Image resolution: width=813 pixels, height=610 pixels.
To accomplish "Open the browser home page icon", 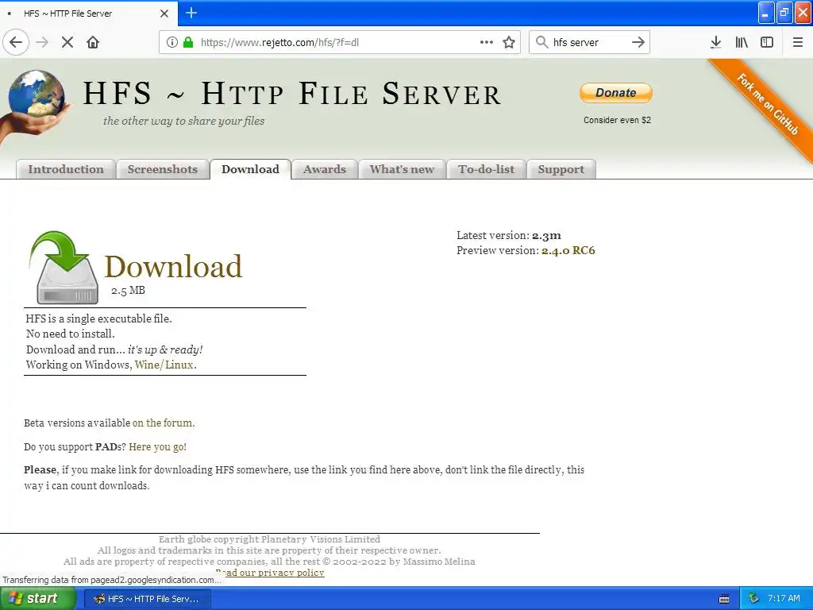I will click(x=93, y=42).
